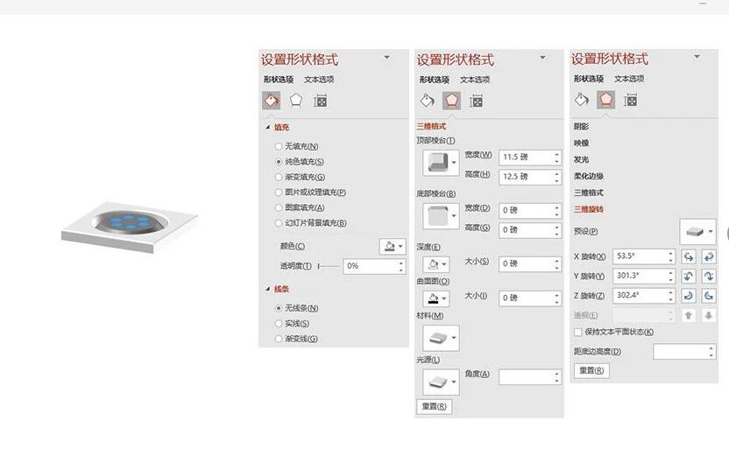729x449 pixels.
Task: Click Y rotation rotate-up icon button
Action: coord(689,276)
